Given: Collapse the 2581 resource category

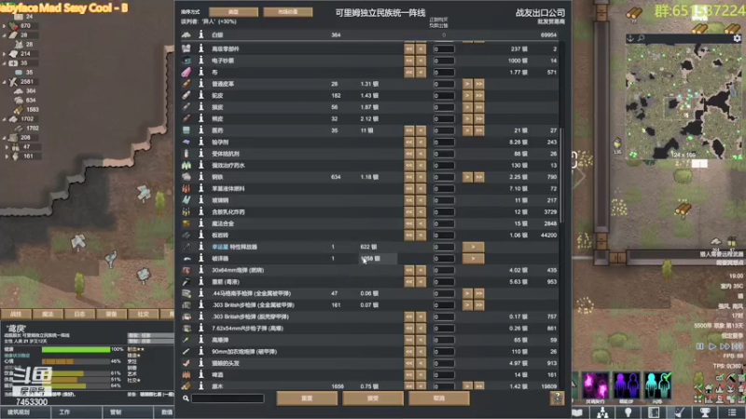Looking at the screenshot, I should coord(5,82).
